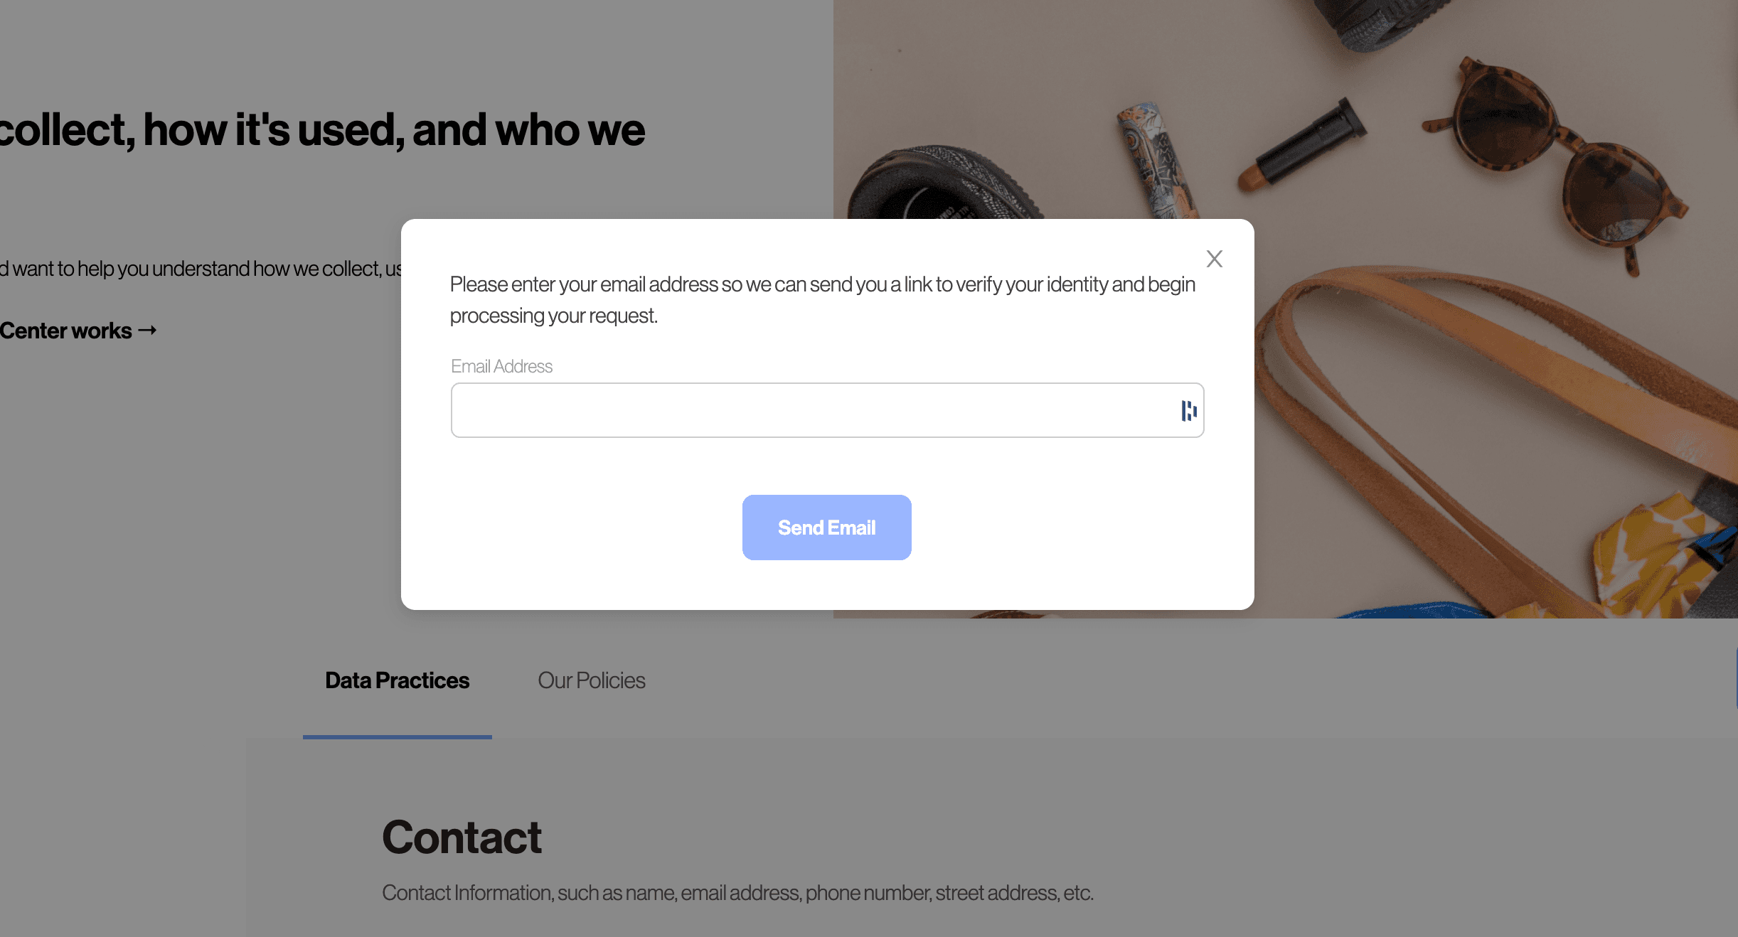Click the Email Address field label

point(501,366)
